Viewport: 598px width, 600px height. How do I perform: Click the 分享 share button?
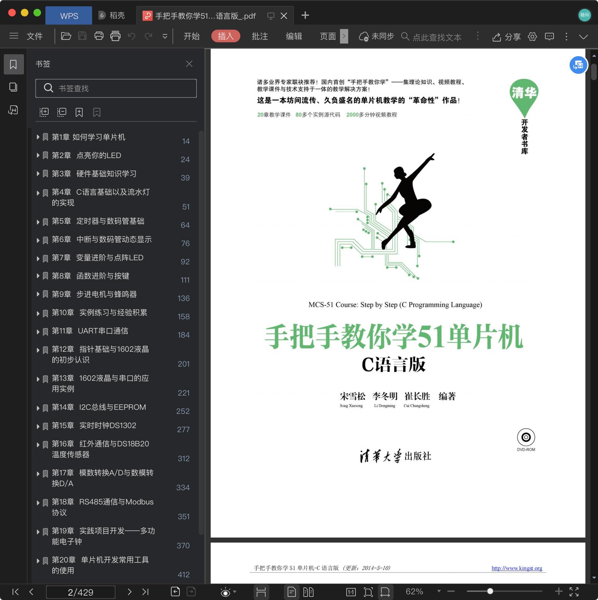[x=507, y=37]
